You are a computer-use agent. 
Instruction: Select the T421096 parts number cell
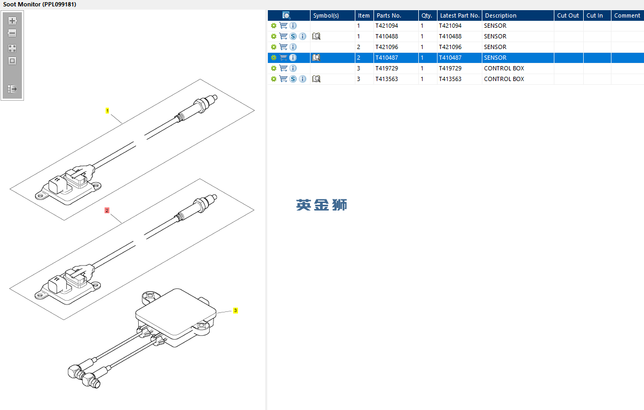396,47
